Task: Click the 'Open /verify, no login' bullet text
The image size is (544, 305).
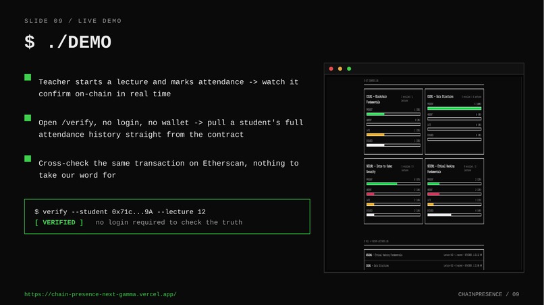Action: pyautogui.click(x=171, y=129)
